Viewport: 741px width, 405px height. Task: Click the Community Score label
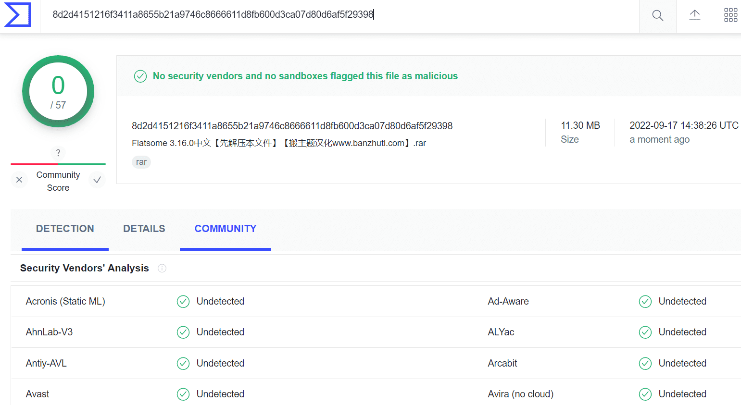tap(58, 181)
